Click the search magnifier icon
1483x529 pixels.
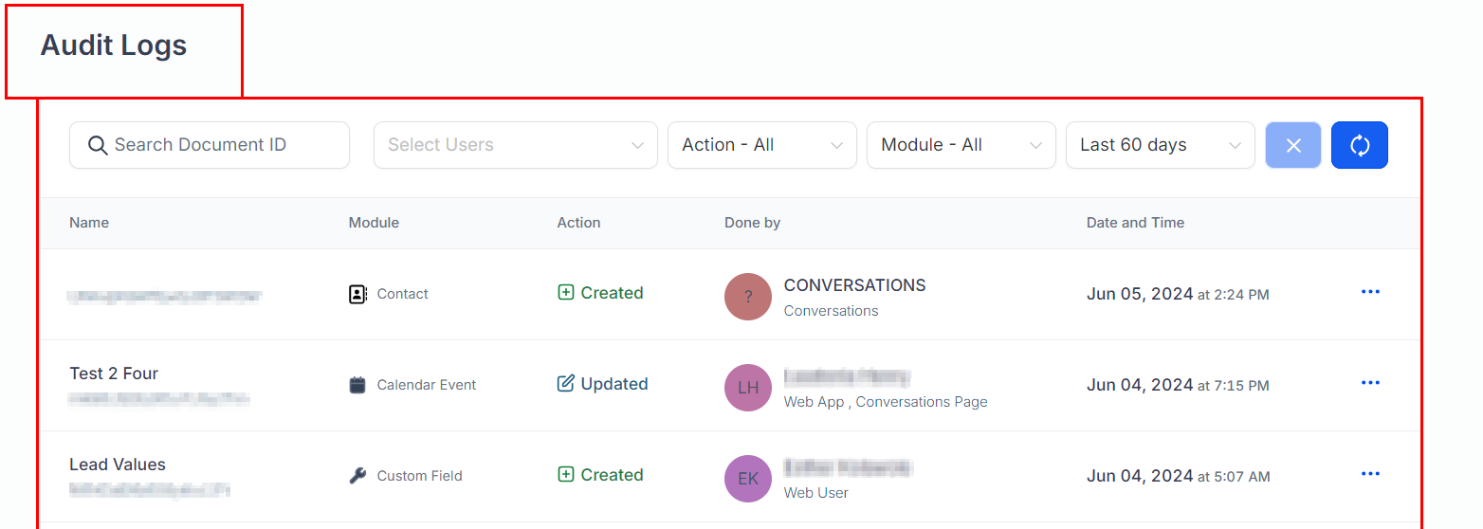(97, 145)
